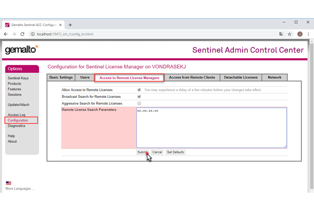Screen dimensions: 314x211
Task: Open Access from Remote Clients tab
Action: [192, 78]
